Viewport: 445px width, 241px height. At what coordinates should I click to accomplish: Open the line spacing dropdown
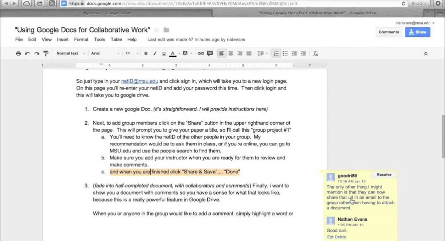click(262, 53)
